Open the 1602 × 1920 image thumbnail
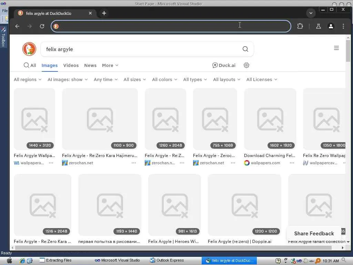 click(270, 119)
